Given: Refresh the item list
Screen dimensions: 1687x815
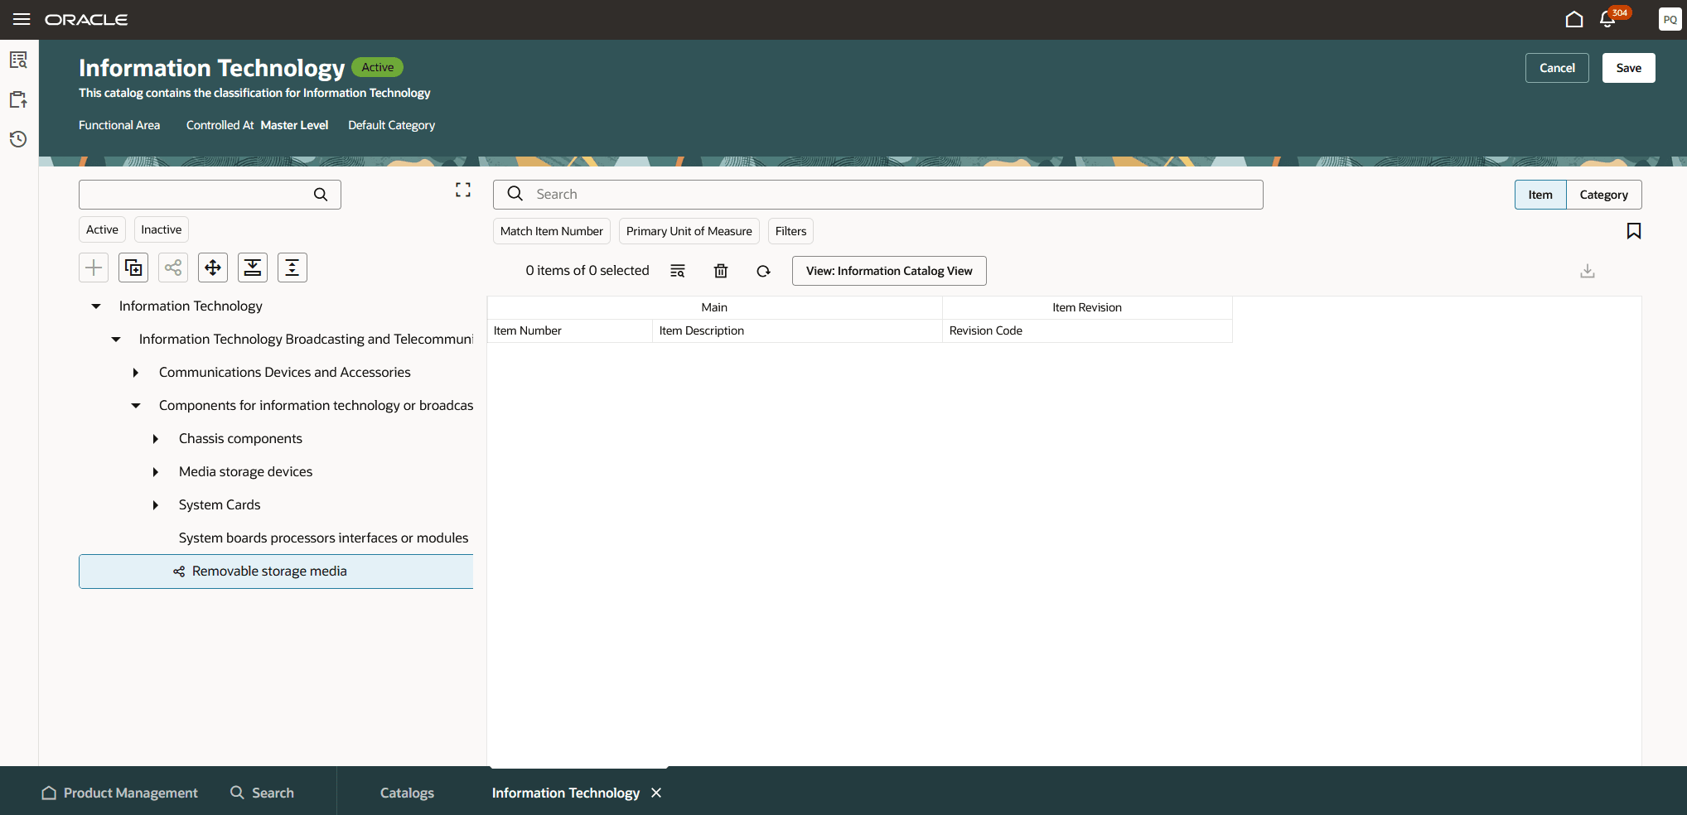Looking at the screenshot, I should [x=764, y=271].
